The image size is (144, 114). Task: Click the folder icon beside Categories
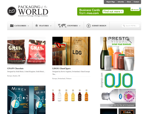coord(12,25)
